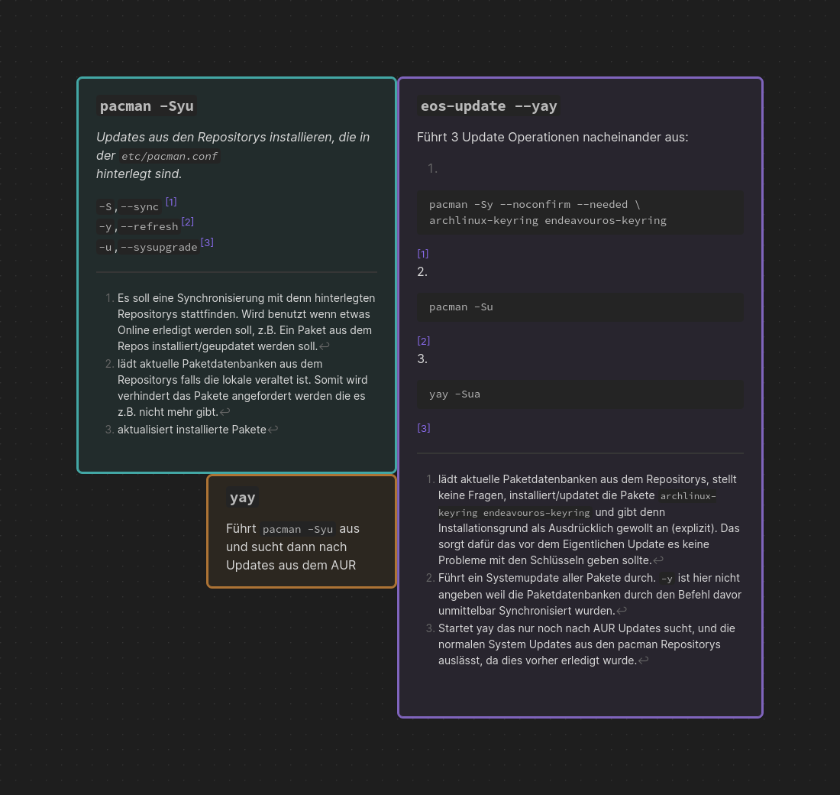Click the "-y" inline code in eos-update footnote 2

click(667, 579)
